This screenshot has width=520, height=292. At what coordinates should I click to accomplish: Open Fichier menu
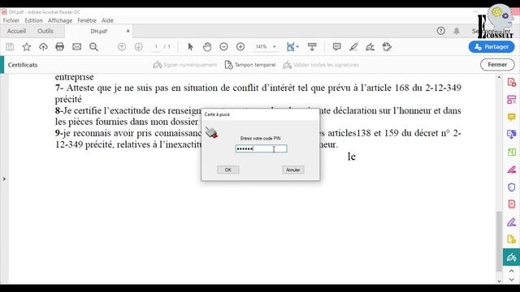[11, 20]
